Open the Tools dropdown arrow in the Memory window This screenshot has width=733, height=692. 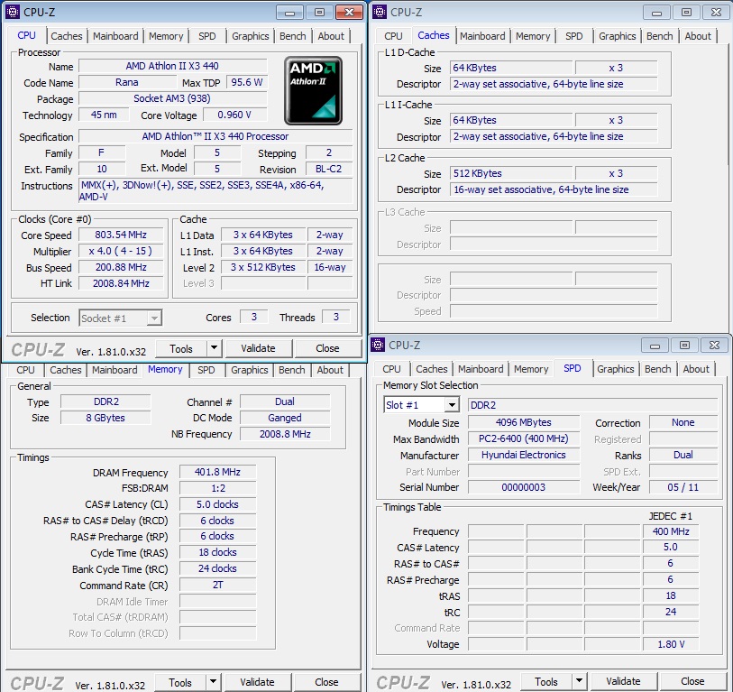213,682
